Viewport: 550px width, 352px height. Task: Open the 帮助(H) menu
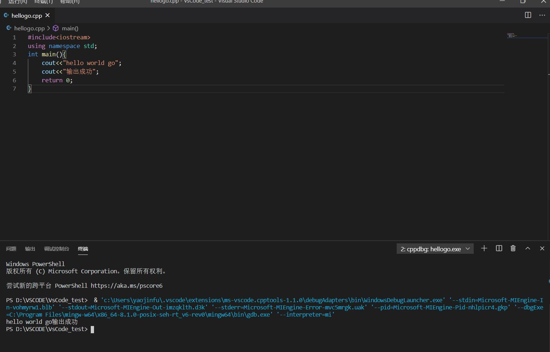click(69, 2)
